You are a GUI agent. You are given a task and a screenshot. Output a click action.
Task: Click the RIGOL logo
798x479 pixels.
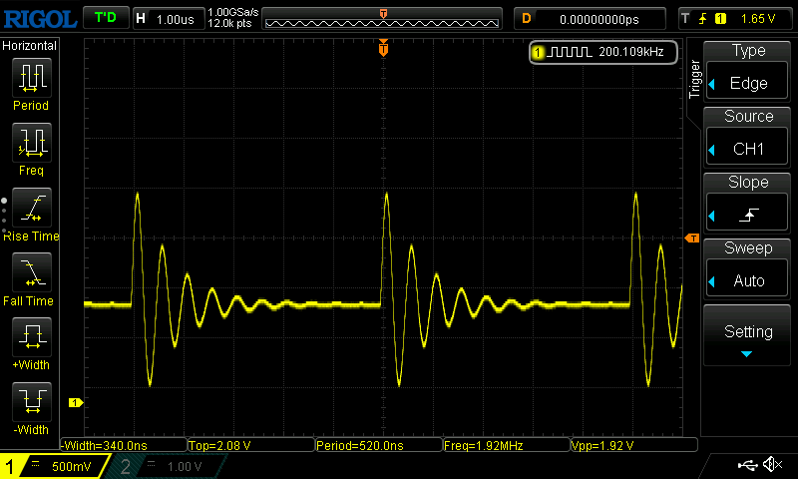click(x=40, y=19)
